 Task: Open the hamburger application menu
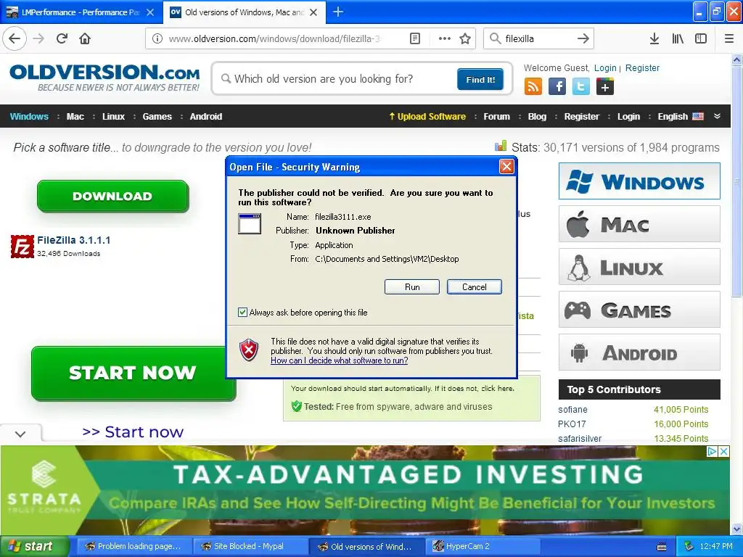(x=728, y=38)
